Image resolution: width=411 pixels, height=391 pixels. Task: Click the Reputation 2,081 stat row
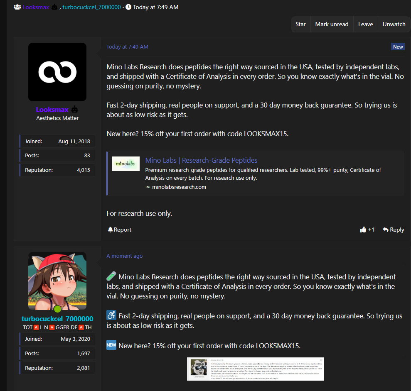pos(57,368)
